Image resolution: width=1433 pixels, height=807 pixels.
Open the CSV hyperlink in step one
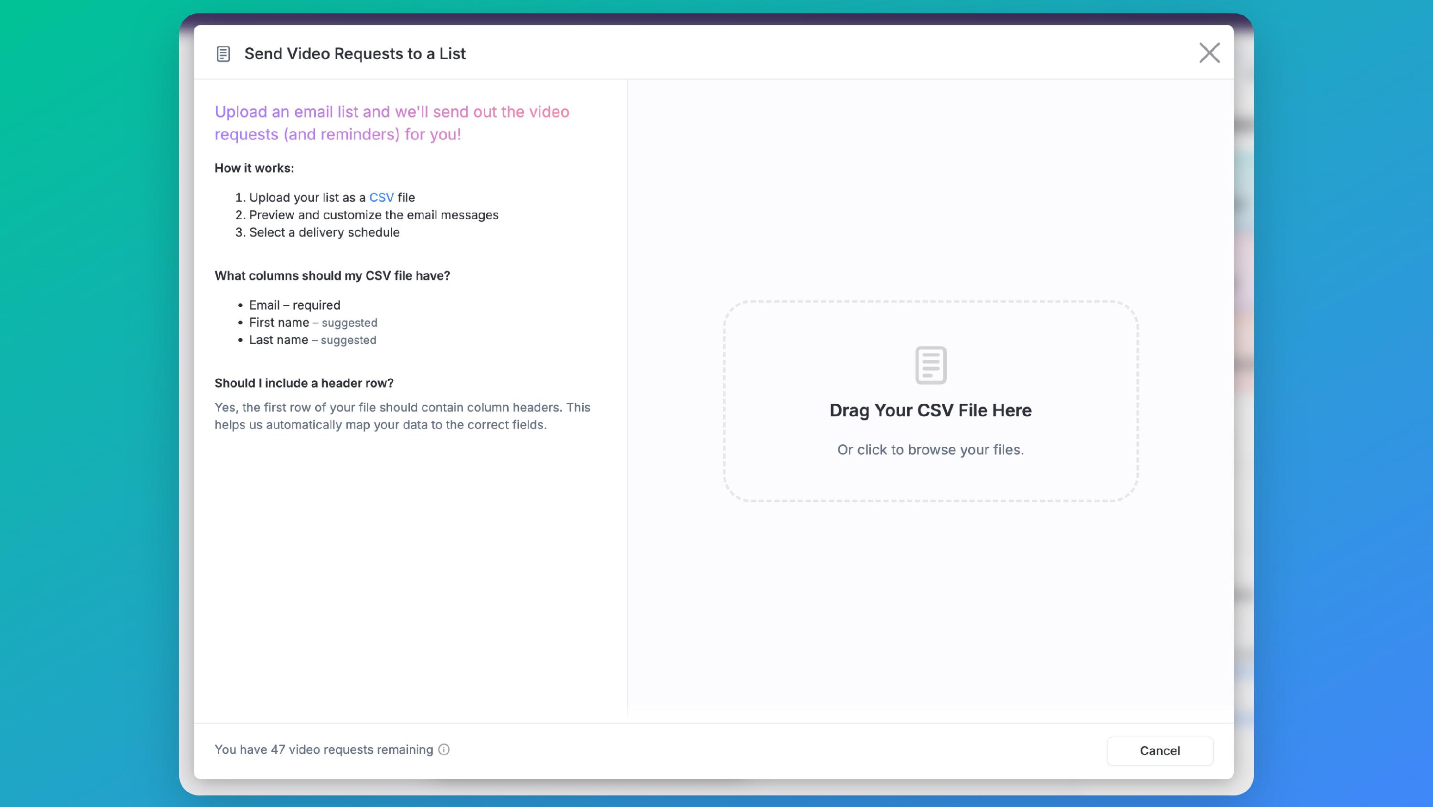381,198
